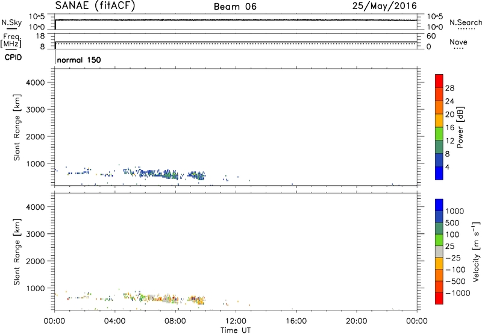Click the "N.Search" legend label
Image resolution: width=482 pixels, height=334 pixels.
coord(465,22)
